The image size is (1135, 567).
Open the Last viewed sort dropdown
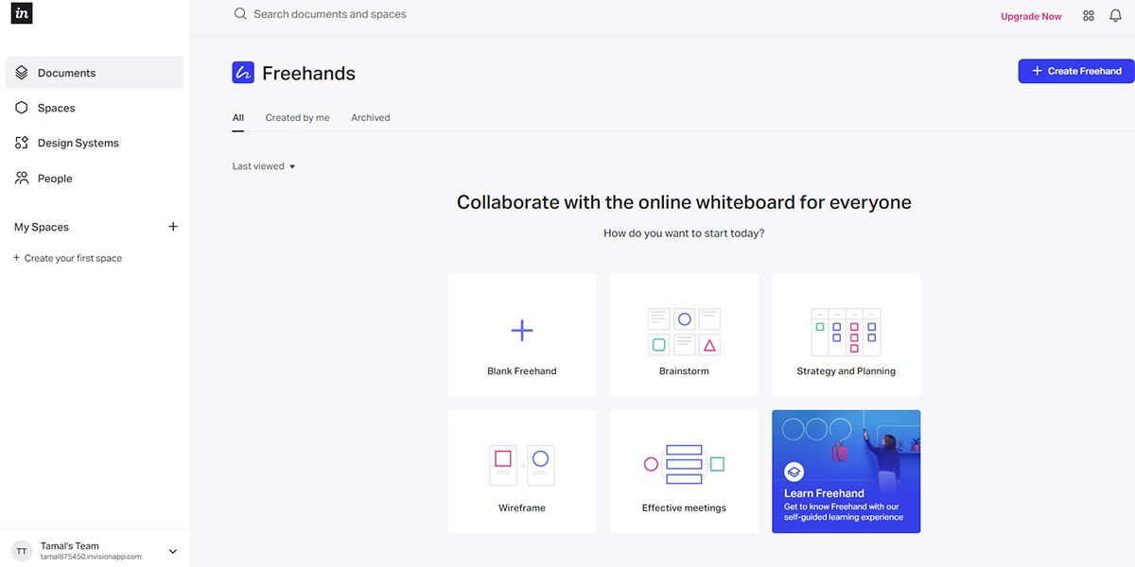point(264,166)
